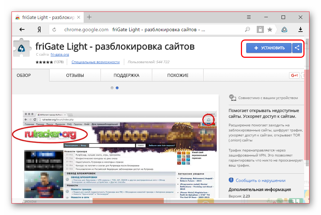Switch to the ОТЗЫВЫ tab
Viewport: 321px width, 215px height.
(74, 75)
